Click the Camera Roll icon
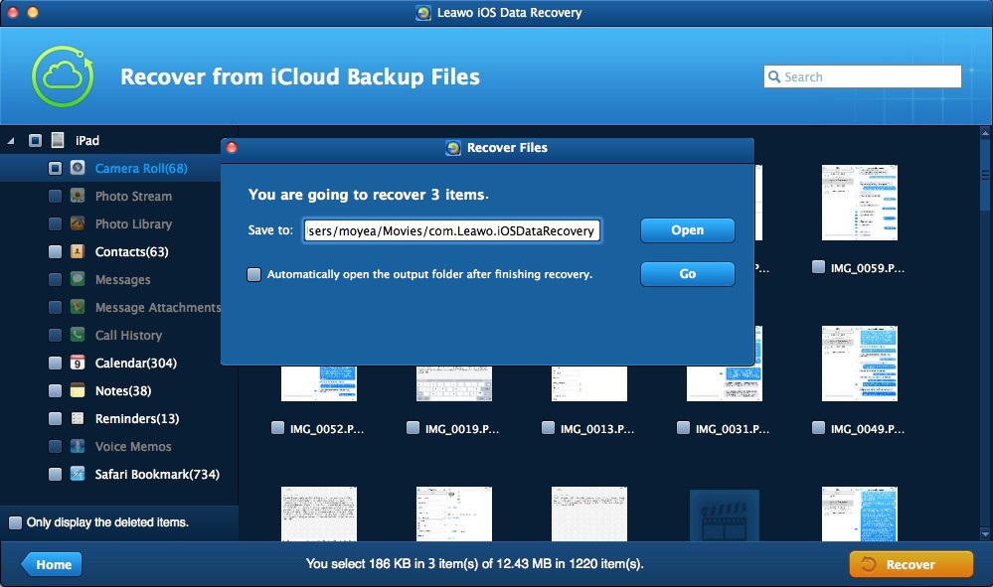The width and height of the screenshot is (993, 587). (x=78, y=169)
